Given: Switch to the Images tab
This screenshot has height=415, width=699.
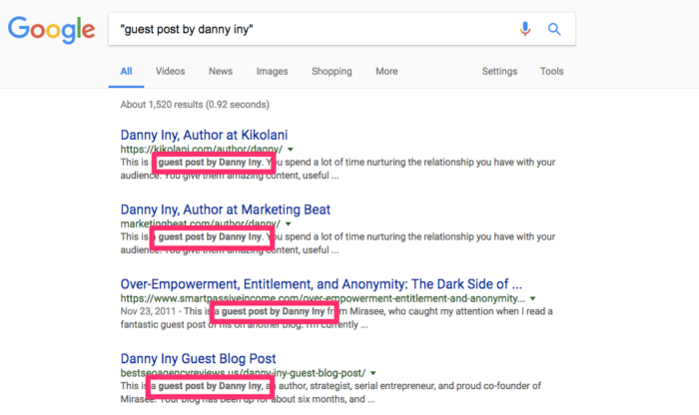Looking at the screenshot, I should (x=272, y=71).
